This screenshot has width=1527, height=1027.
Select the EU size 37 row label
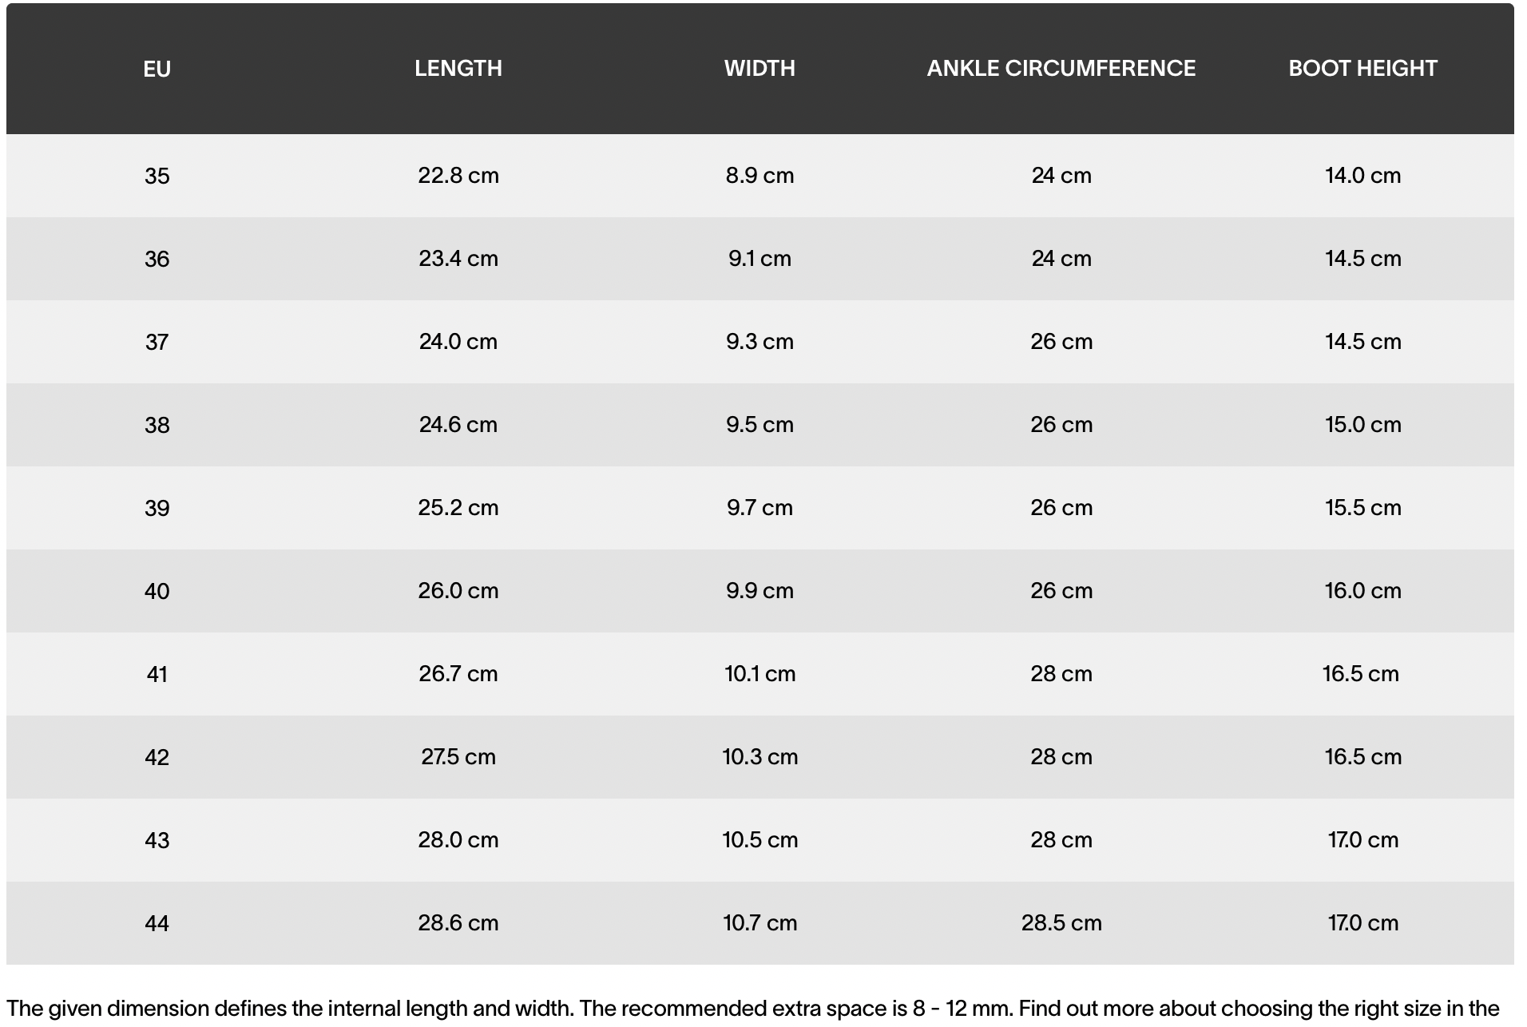click(x=157, y=342)
